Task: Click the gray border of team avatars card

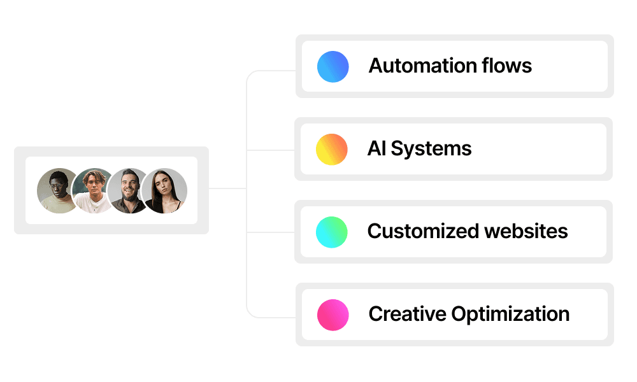Action: pos(19,190)
